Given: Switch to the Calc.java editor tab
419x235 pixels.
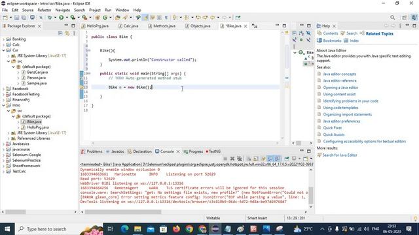Looking at the screenshot, I should click(x=128, y=26).
